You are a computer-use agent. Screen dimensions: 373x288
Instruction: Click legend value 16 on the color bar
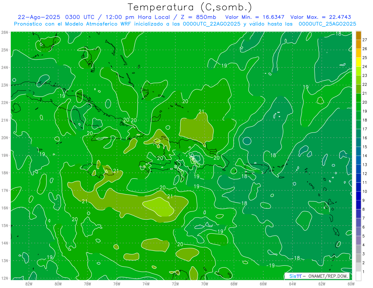pyautogui.click(x=365, y=138)
